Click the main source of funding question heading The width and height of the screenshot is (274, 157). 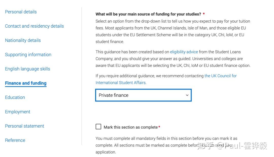(148, 14)
